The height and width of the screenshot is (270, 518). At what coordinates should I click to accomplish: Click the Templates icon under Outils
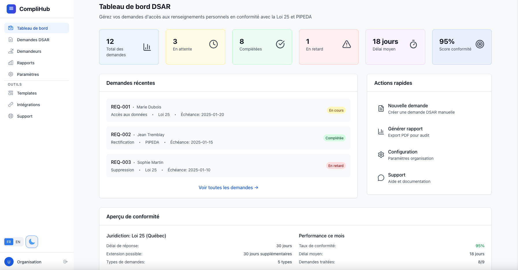11,93
